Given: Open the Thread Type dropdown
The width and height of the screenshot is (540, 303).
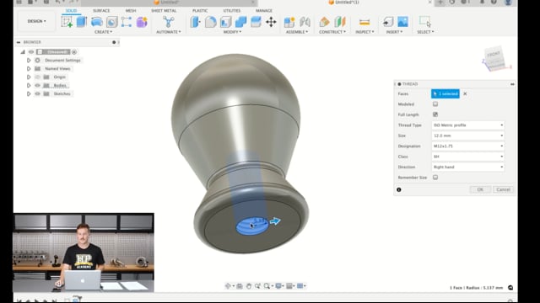Looking at the screenshot, I should (x=467, y=125).
